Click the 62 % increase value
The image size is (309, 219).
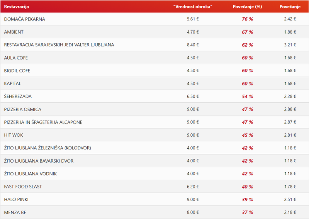coord(247,45)
